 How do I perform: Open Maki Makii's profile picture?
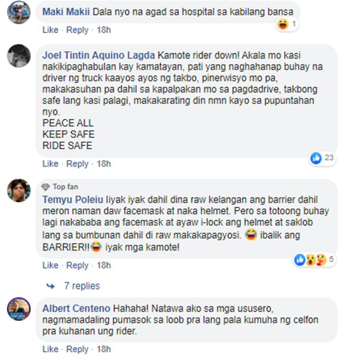click(x=19, y=12)
